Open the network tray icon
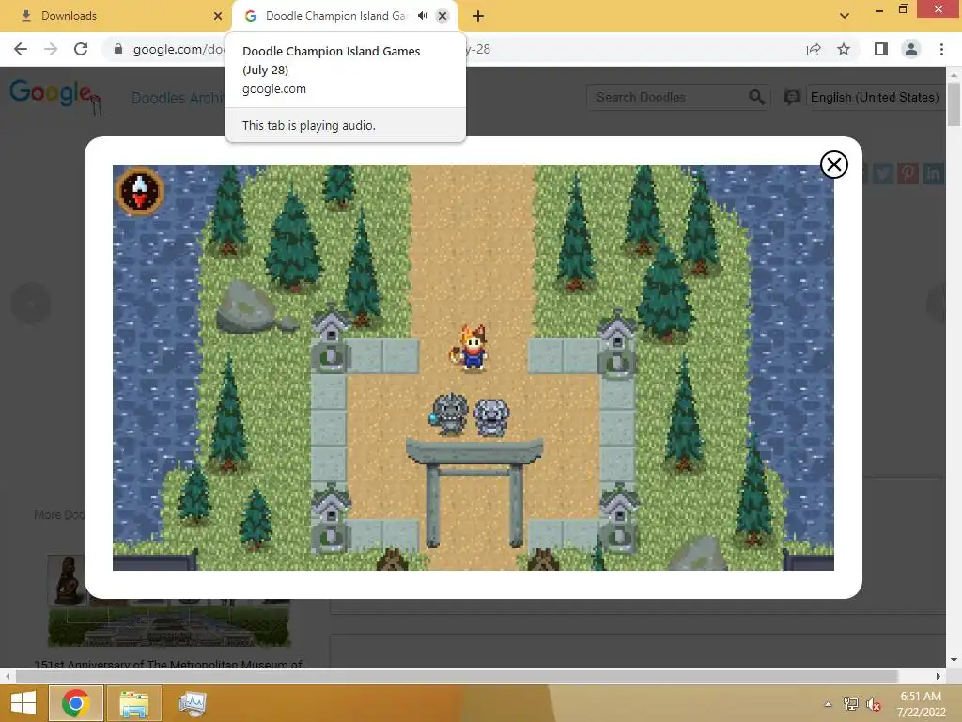The width and height of the screenshot is (962, 722). click(850, 703)
